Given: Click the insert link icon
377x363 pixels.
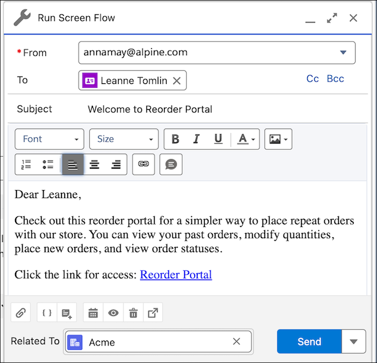Looking at the screenshot, I should click(143, 164).
